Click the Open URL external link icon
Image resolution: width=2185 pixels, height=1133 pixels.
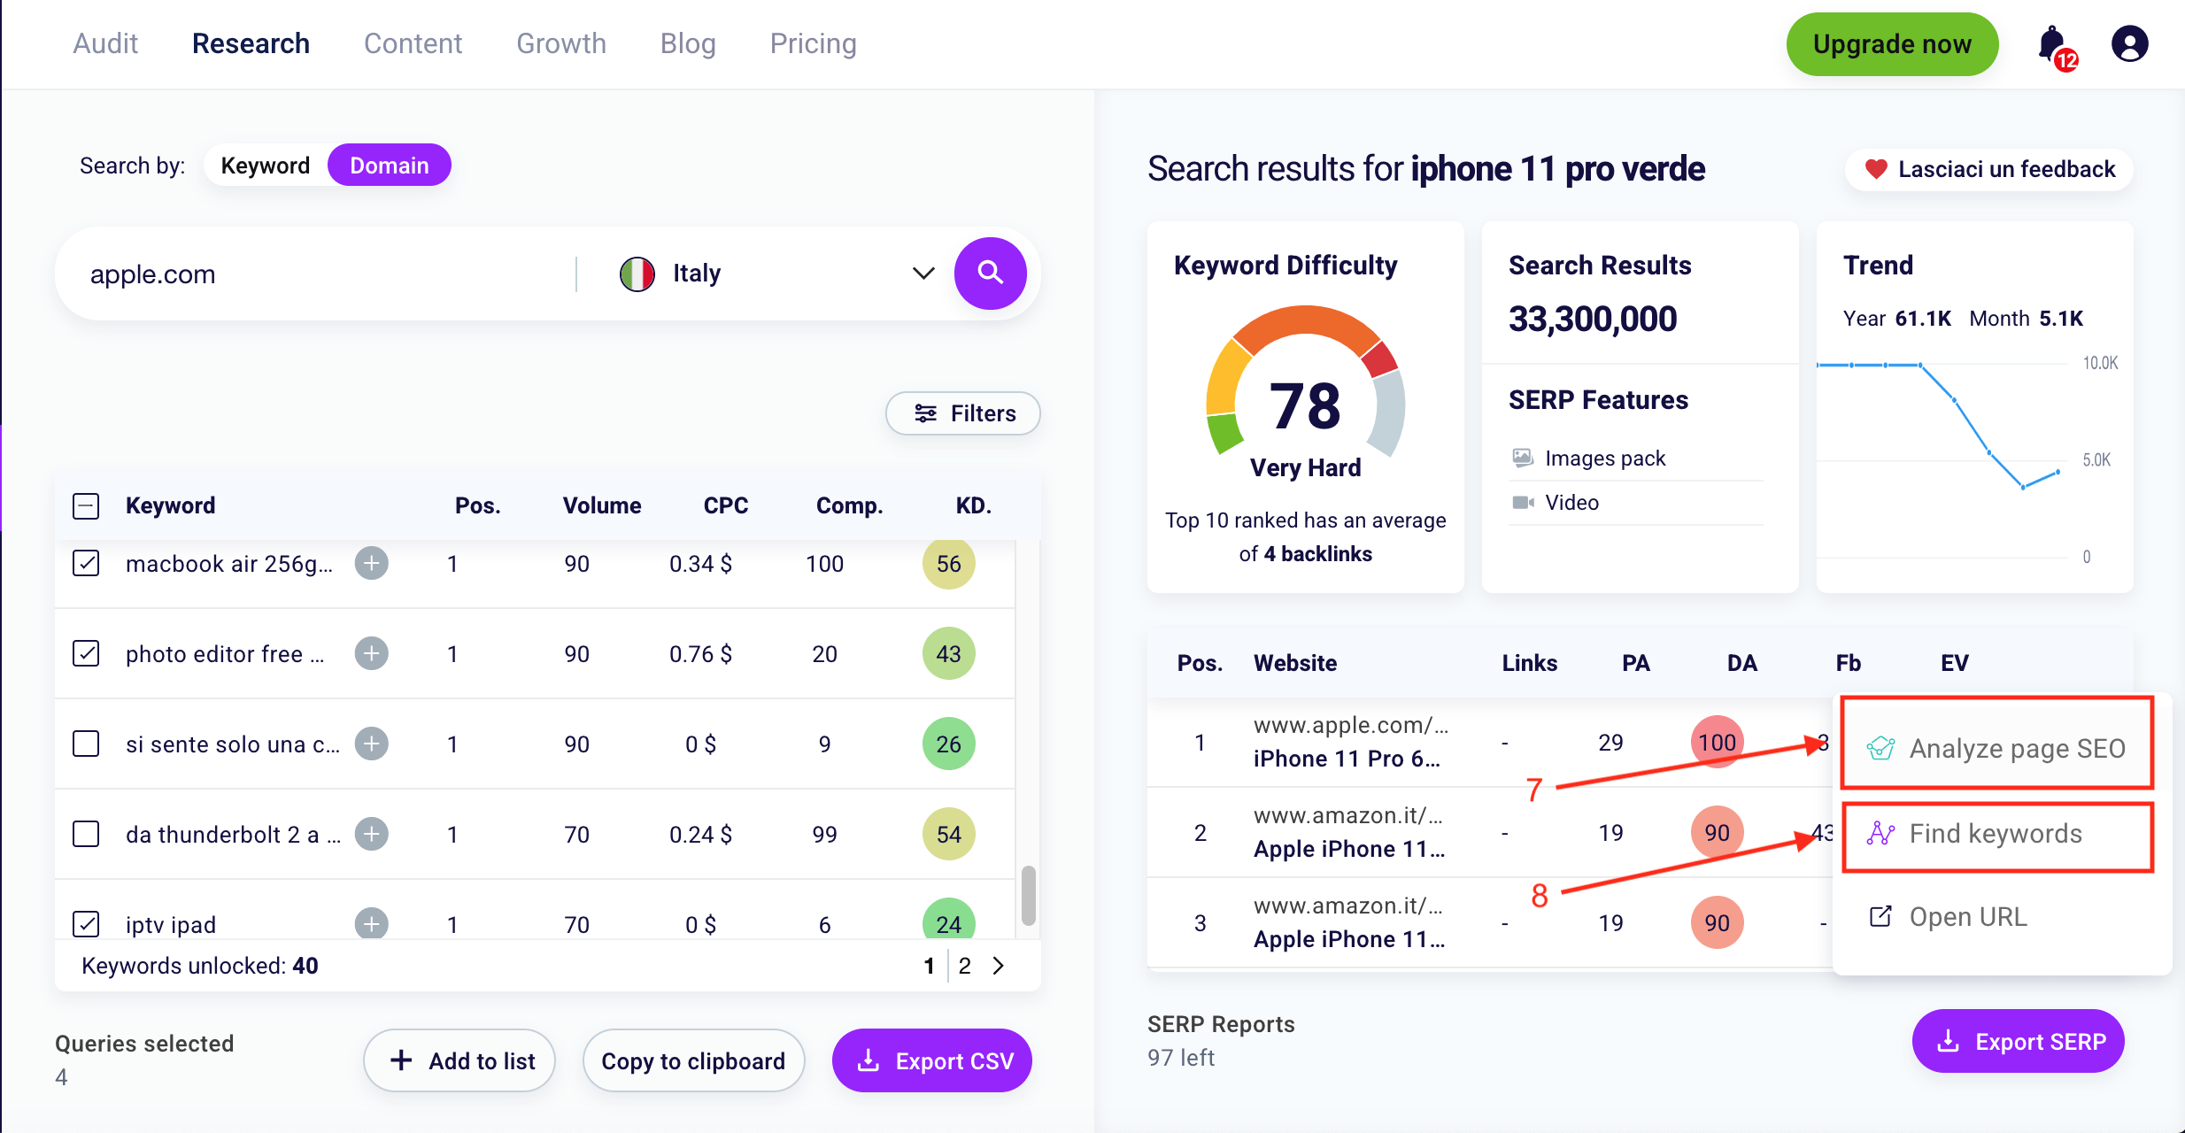point(1880,916)
